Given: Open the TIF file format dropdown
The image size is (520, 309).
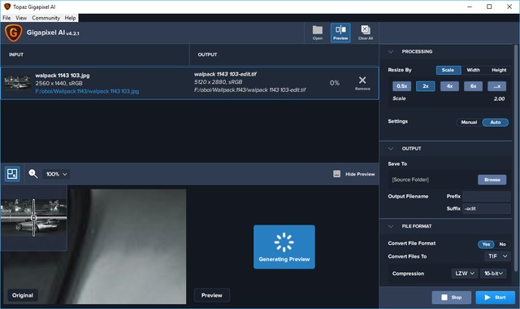Looking at the screenshot, I should coord(497,256).
